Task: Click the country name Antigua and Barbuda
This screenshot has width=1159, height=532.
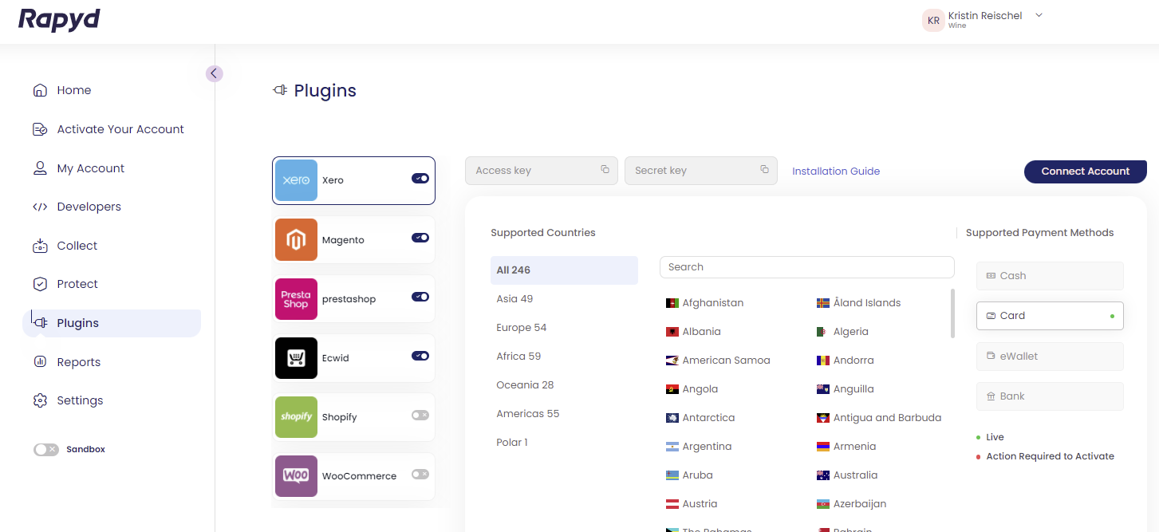Action: coord(888,418)
